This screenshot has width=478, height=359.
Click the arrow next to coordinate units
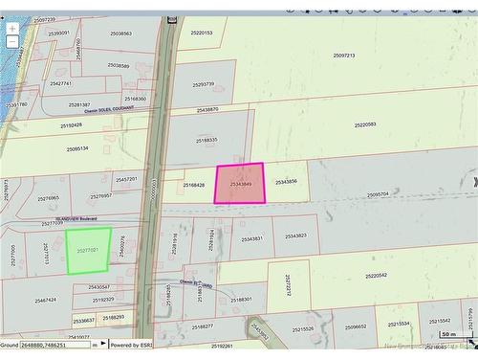click(103, 344)
